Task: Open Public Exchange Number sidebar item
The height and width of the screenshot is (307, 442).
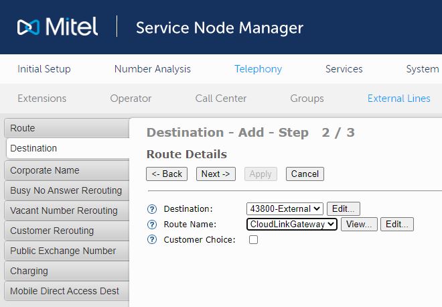Action: coord(65,251)
